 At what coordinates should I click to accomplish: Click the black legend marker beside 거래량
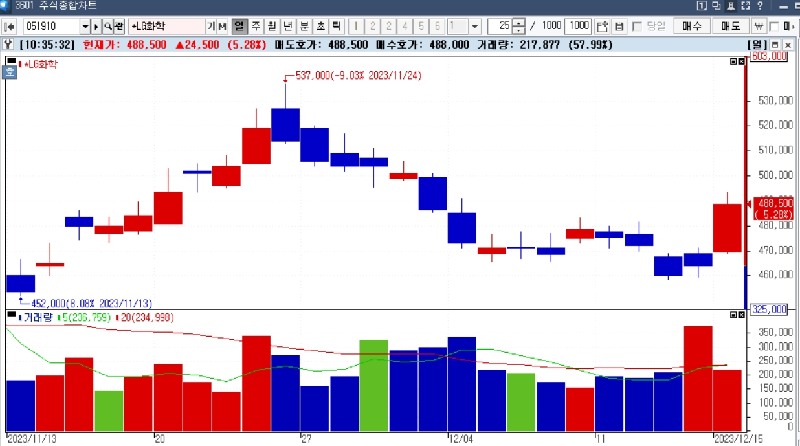(11, 315)
